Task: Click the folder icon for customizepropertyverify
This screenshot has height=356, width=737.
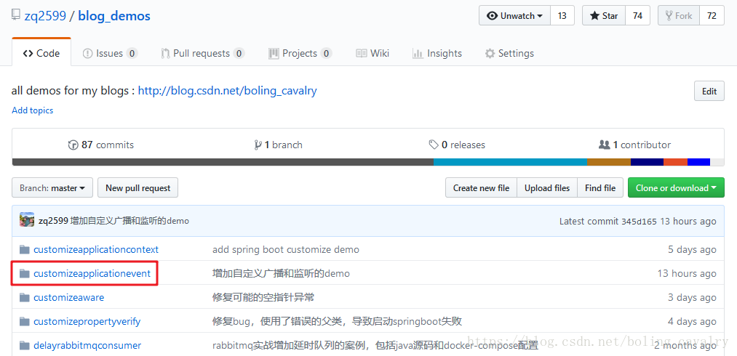Action: [x=25, y=322]
